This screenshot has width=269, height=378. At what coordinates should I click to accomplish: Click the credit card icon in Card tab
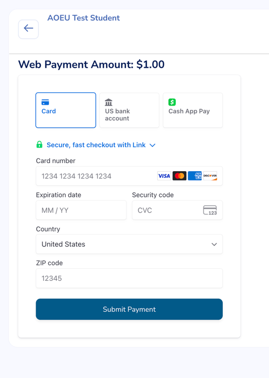click(45, 102)
